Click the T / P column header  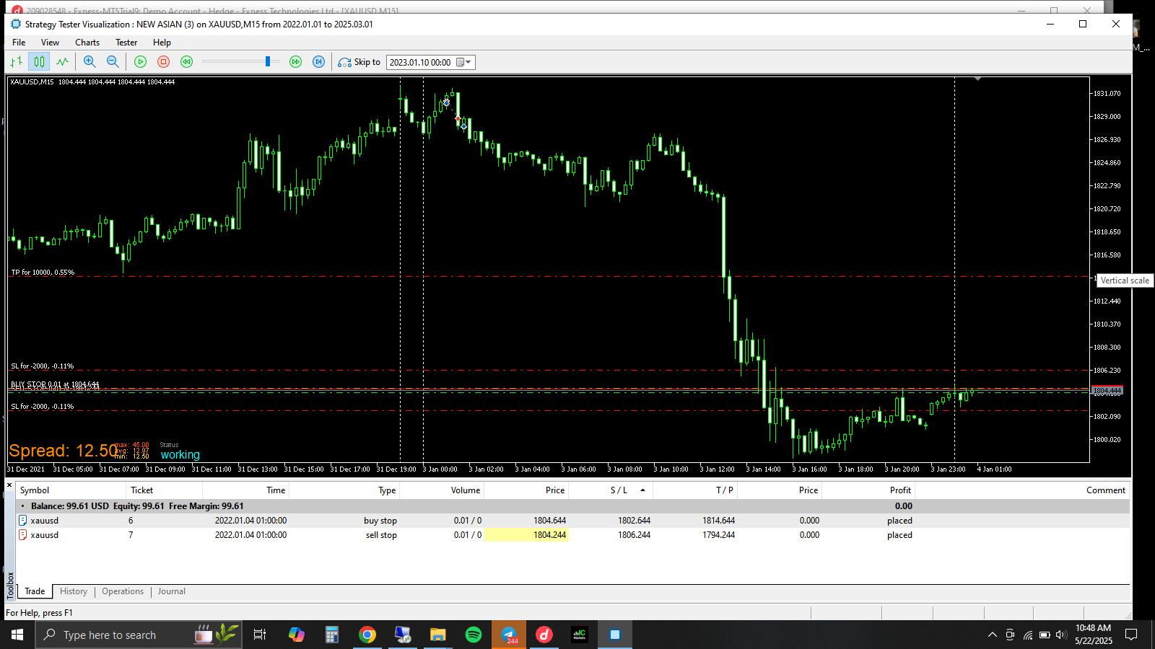[x=694, y=490]
